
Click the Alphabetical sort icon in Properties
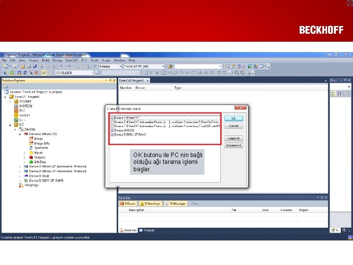[339, 93]
